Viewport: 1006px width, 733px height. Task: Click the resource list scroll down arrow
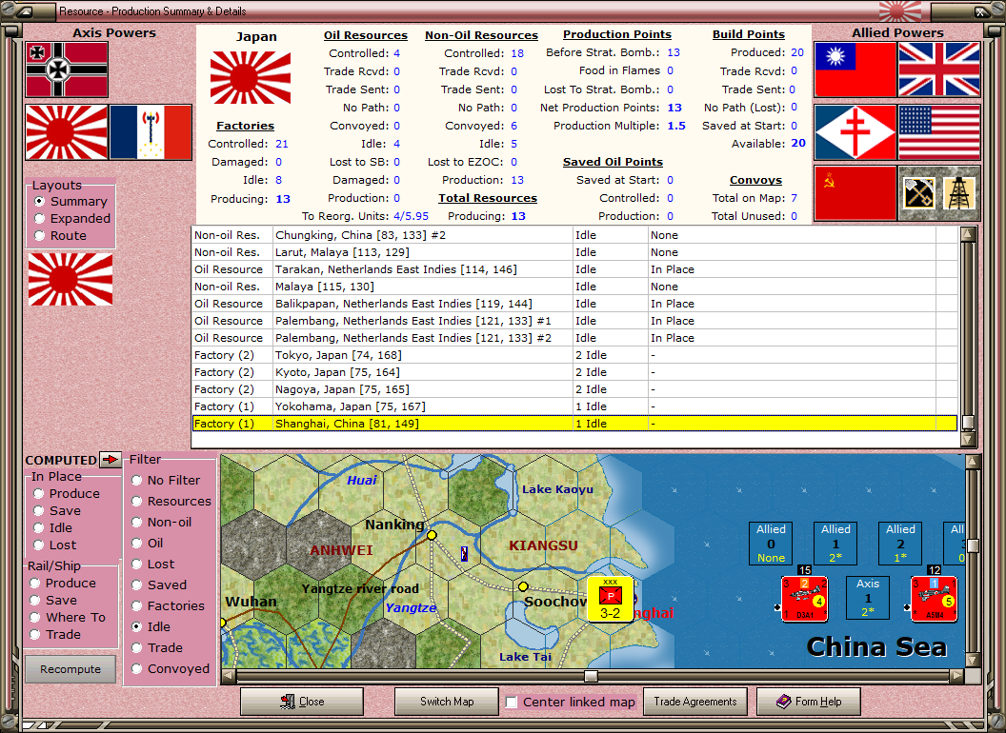(x=968, y=439)
